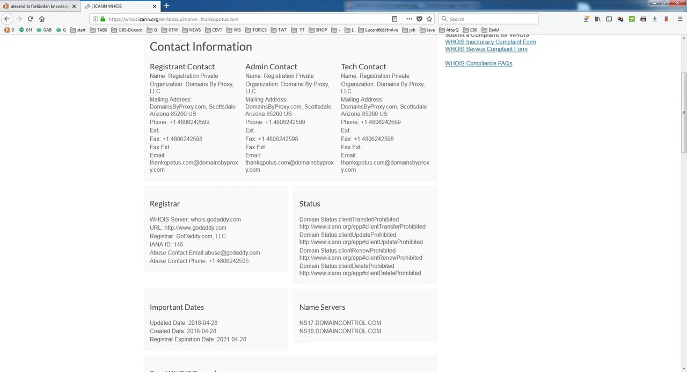Open the GAB bookmark
This screenshot has width=687, height=372.
(x=44, y=30)
